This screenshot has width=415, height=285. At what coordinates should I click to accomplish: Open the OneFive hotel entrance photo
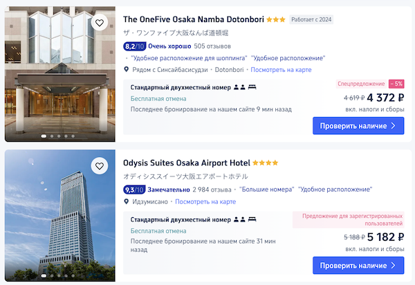pos(60,74)
